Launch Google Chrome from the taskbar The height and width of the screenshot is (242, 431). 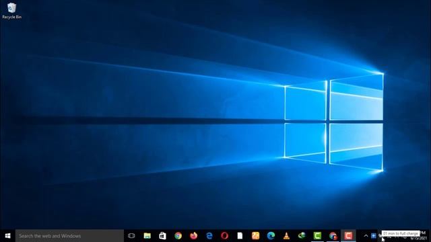(x=178, y=236)
